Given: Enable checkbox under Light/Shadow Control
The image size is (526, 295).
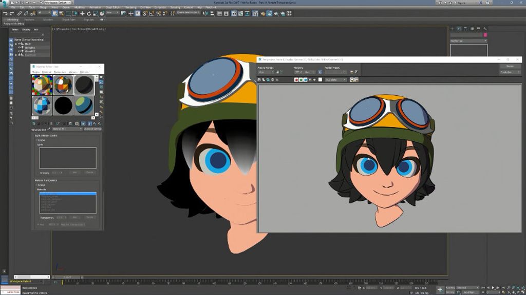Looking at the screenshot, I should tap(36, 140).
